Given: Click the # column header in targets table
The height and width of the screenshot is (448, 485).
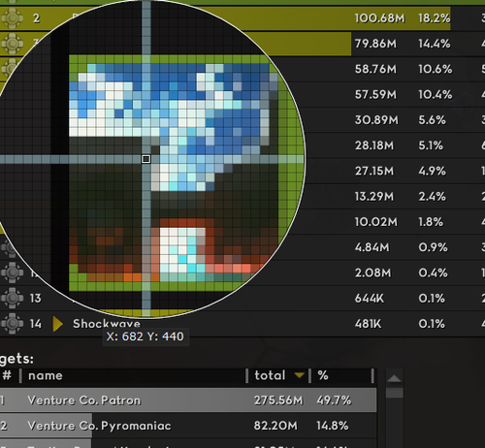Looking at the screenshot, I should coord(7,375).
